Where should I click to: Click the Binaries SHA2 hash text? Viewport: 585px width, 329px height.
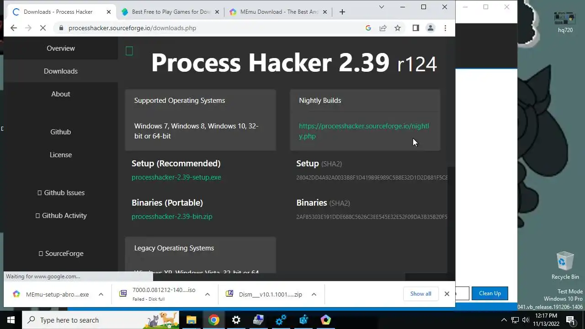pos(372,217)
